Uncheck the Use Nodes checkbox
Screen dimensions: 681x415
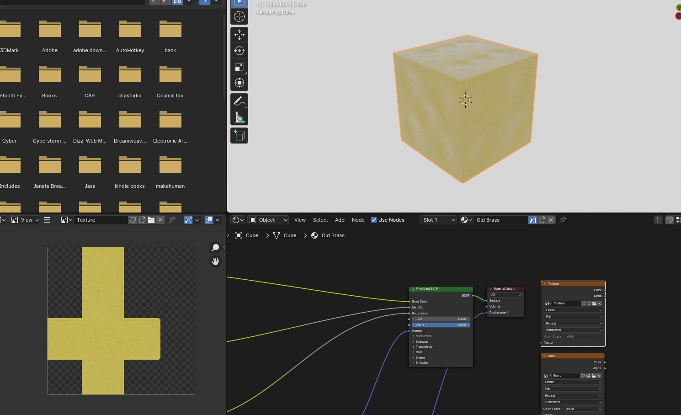coord(374,220)
